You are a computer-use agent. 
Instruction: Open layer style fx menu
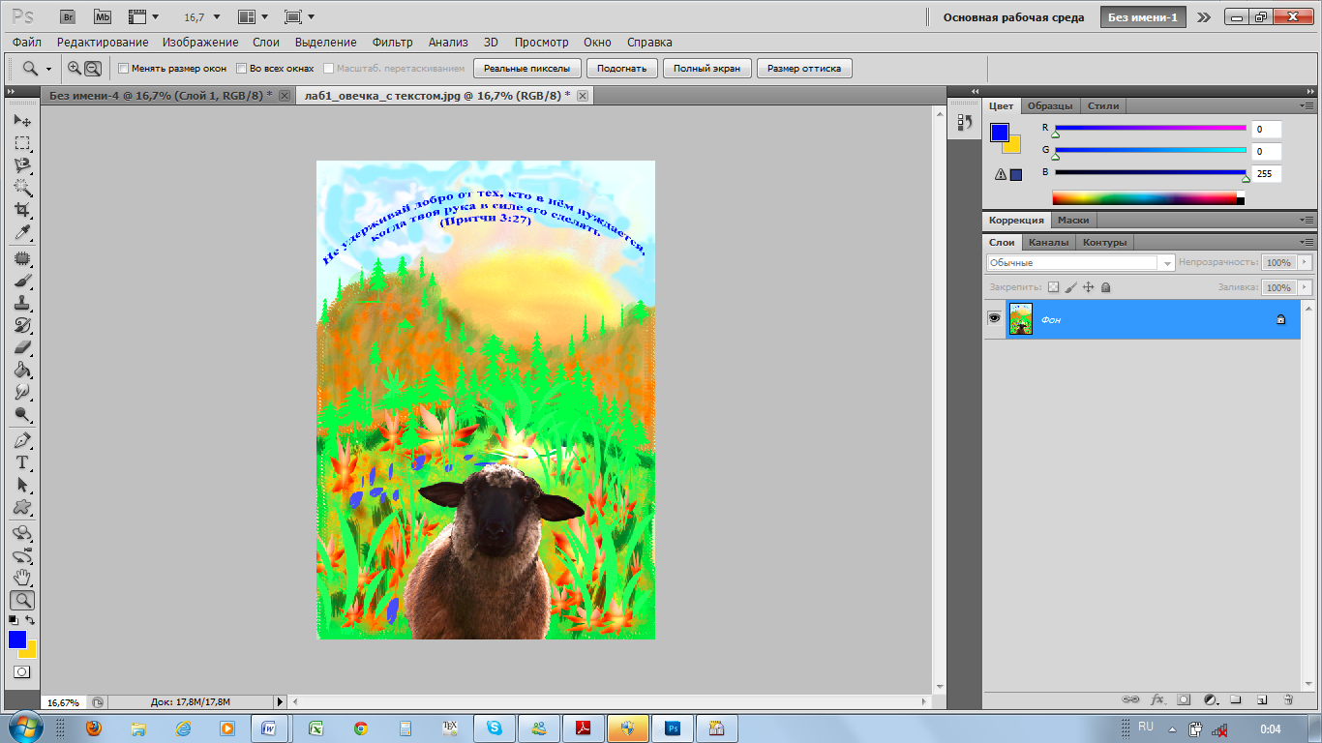point(1157,698)
